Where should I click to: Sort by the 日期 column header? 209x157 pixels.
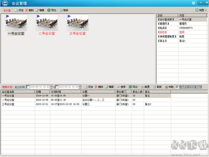[x=42, y=92]
